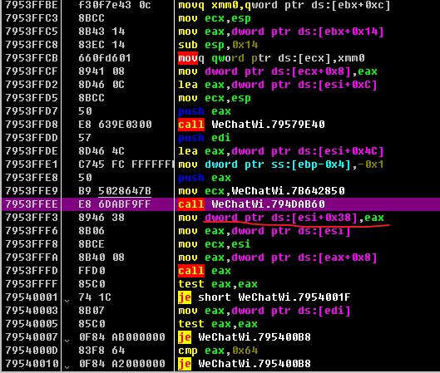The image size is (440, 373).
Task: Select address 7953FFE1
Action: 32,164
